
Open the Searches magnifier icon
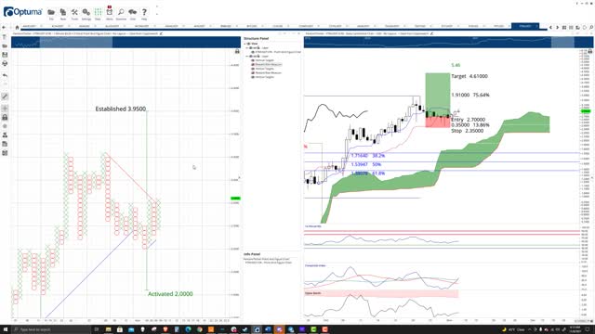121,12
